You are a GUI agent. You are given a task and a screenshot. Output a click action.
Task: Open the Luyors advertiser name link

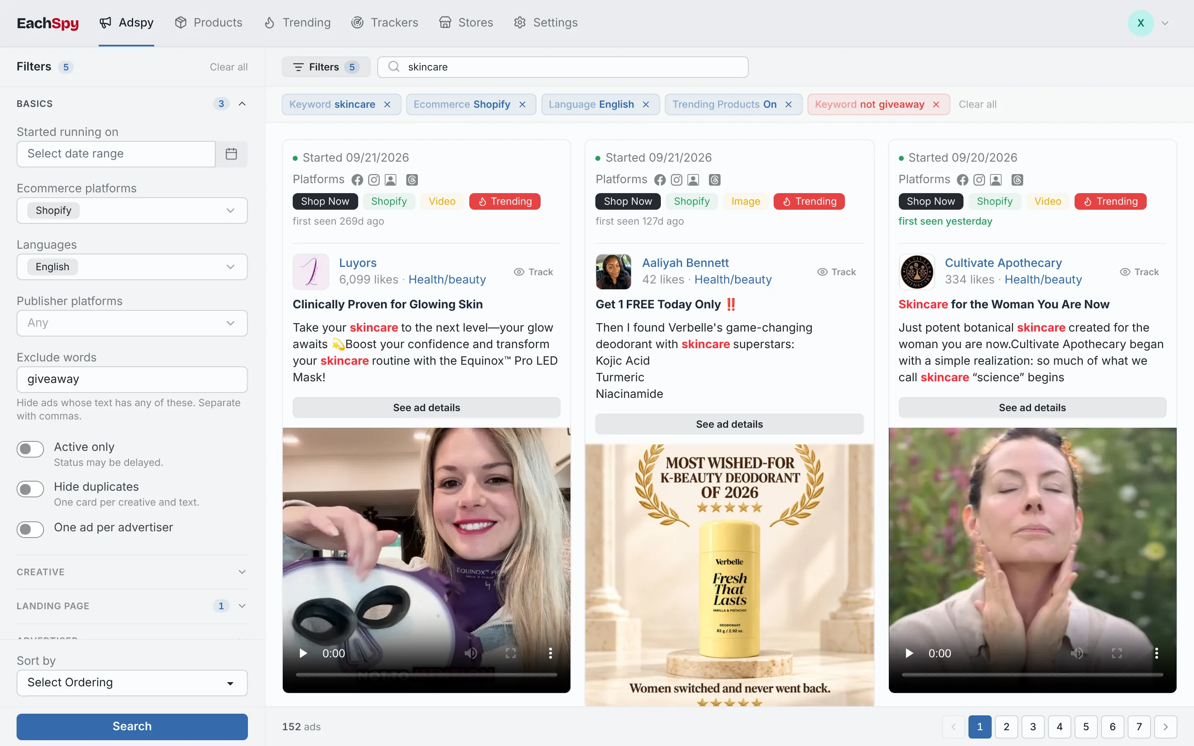coord(358,263)
